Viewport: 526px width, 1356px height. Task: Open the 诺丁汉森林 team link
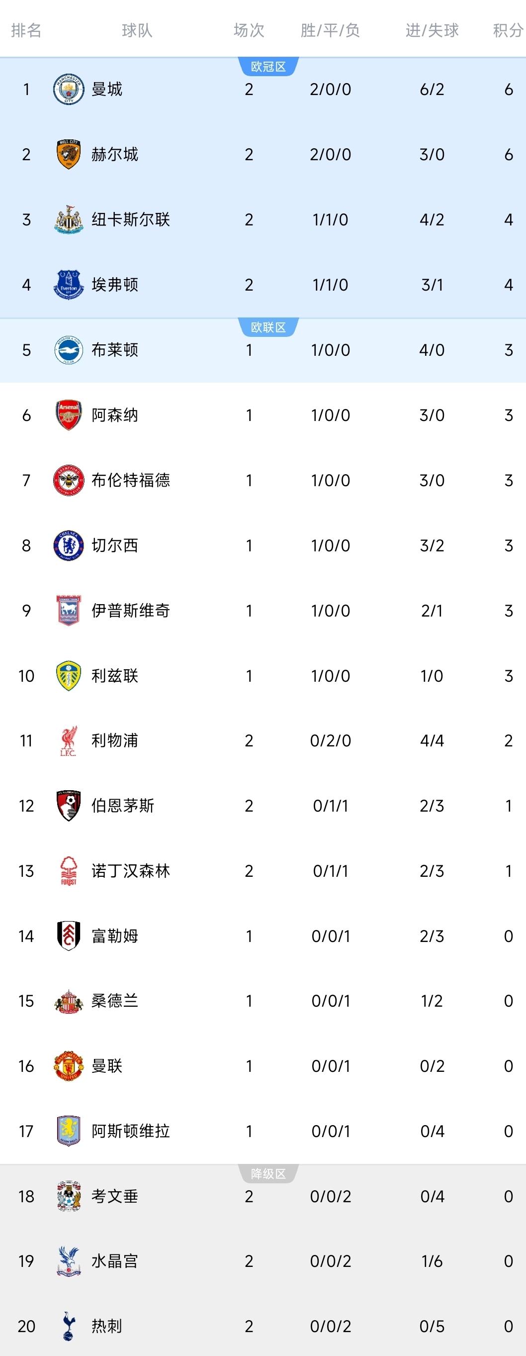click(x=130, y=871)
